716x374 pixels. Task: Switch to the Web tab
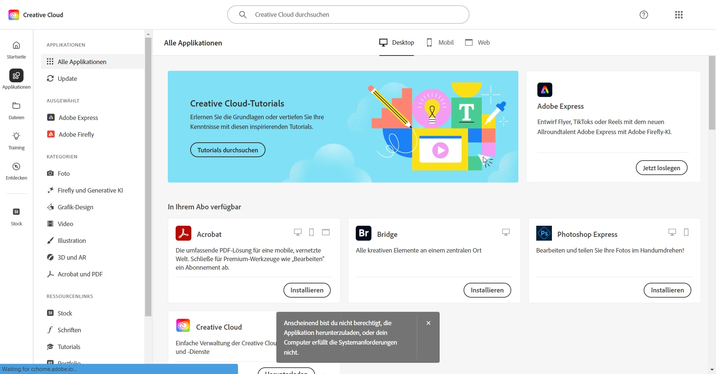(x=478, y=42)
